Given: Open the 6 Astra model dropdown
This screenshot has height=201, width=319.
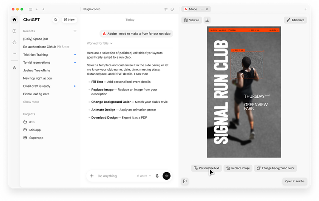Looking at the screenshot, I should pyautogui.click(x=144, y=176).
